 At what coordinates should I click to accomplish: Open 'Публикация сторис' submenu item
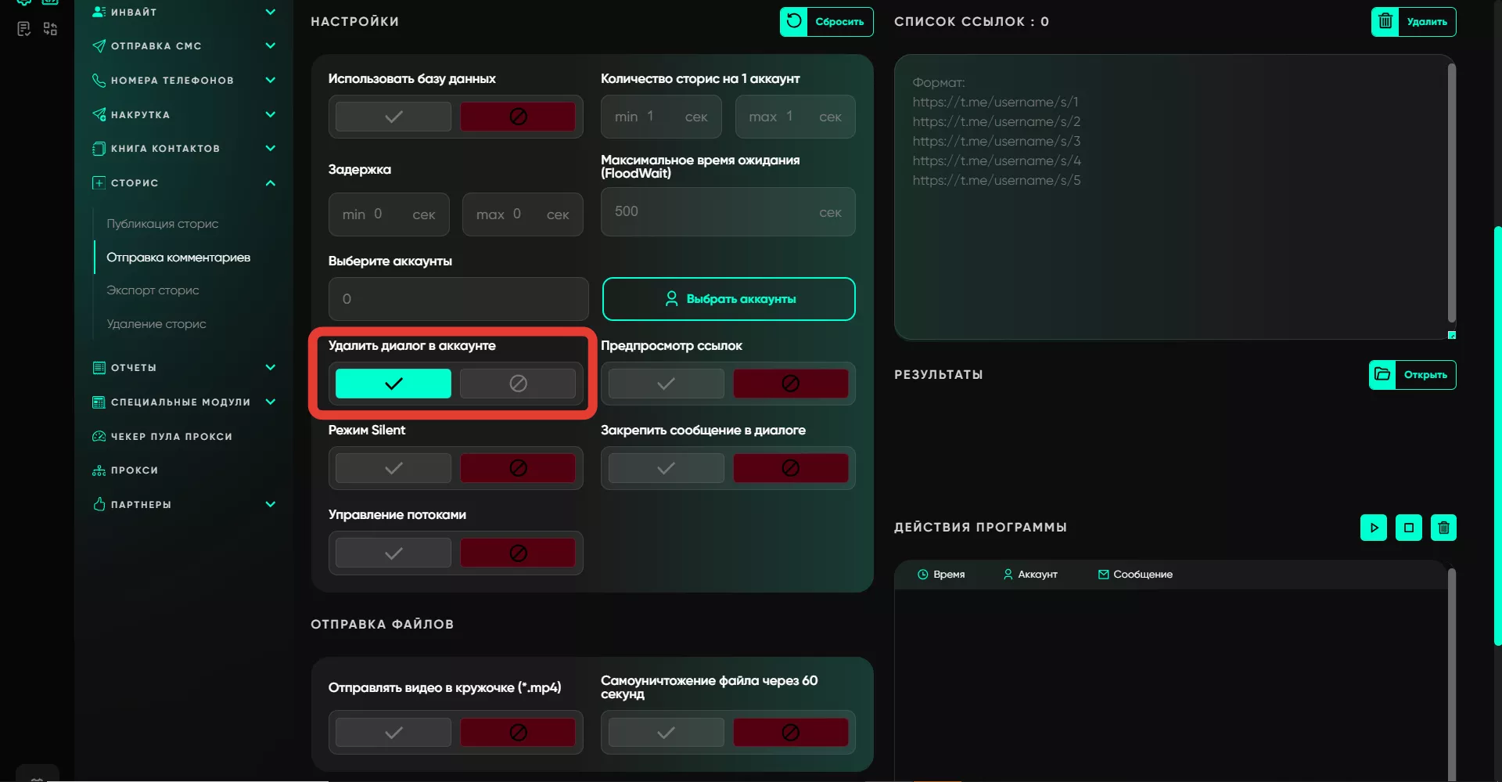pyautogui.click(x=163, y=224)
